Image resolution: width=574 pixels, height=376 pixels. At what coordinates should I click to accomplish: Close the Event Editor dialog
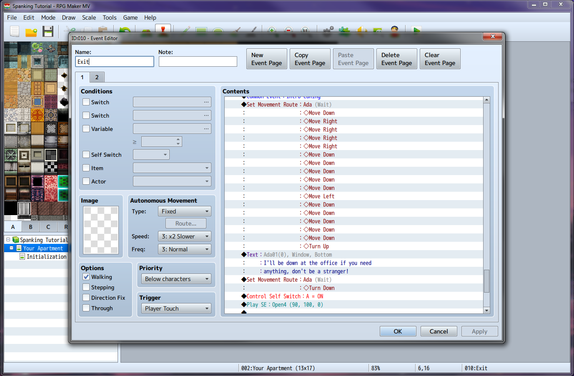(493, 37)
